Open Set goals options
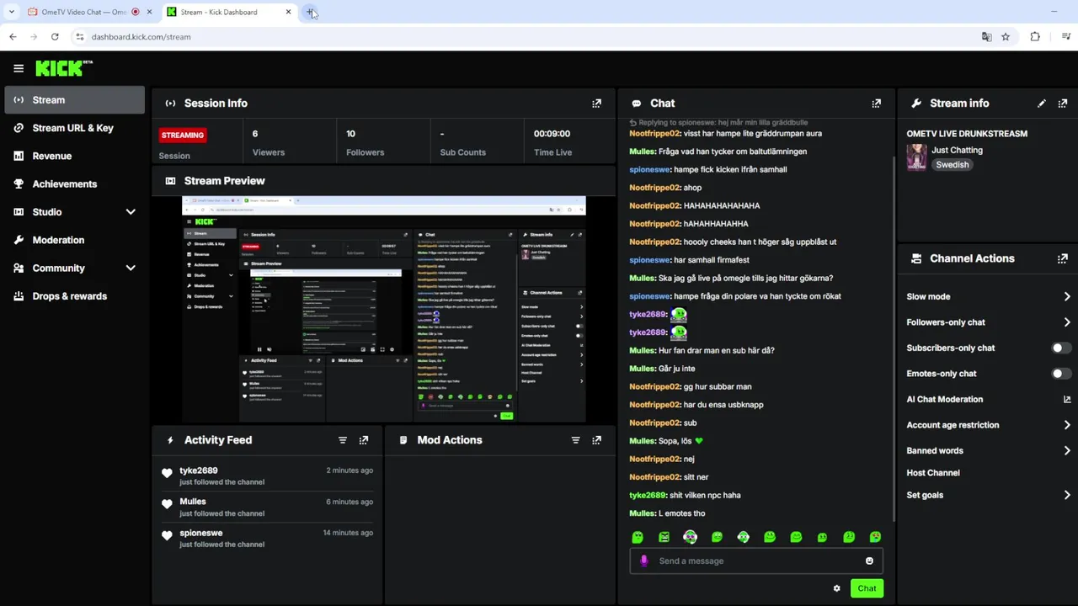 tap(988, 495)
